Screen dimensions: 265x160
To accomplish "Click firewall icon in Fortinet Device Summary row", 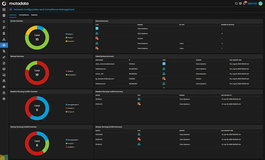I will 97,38.
